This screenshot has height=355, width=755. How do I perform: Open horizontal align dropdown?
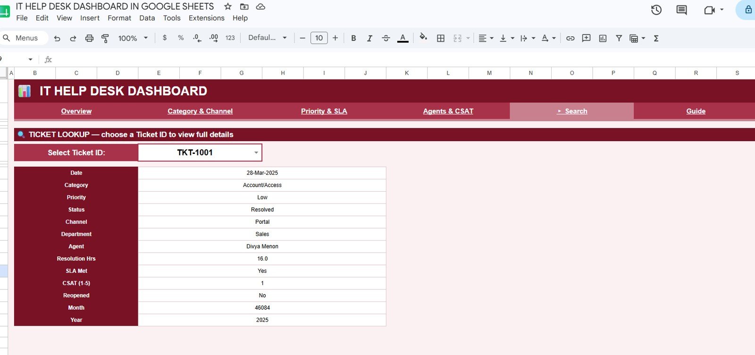[486, 38]
